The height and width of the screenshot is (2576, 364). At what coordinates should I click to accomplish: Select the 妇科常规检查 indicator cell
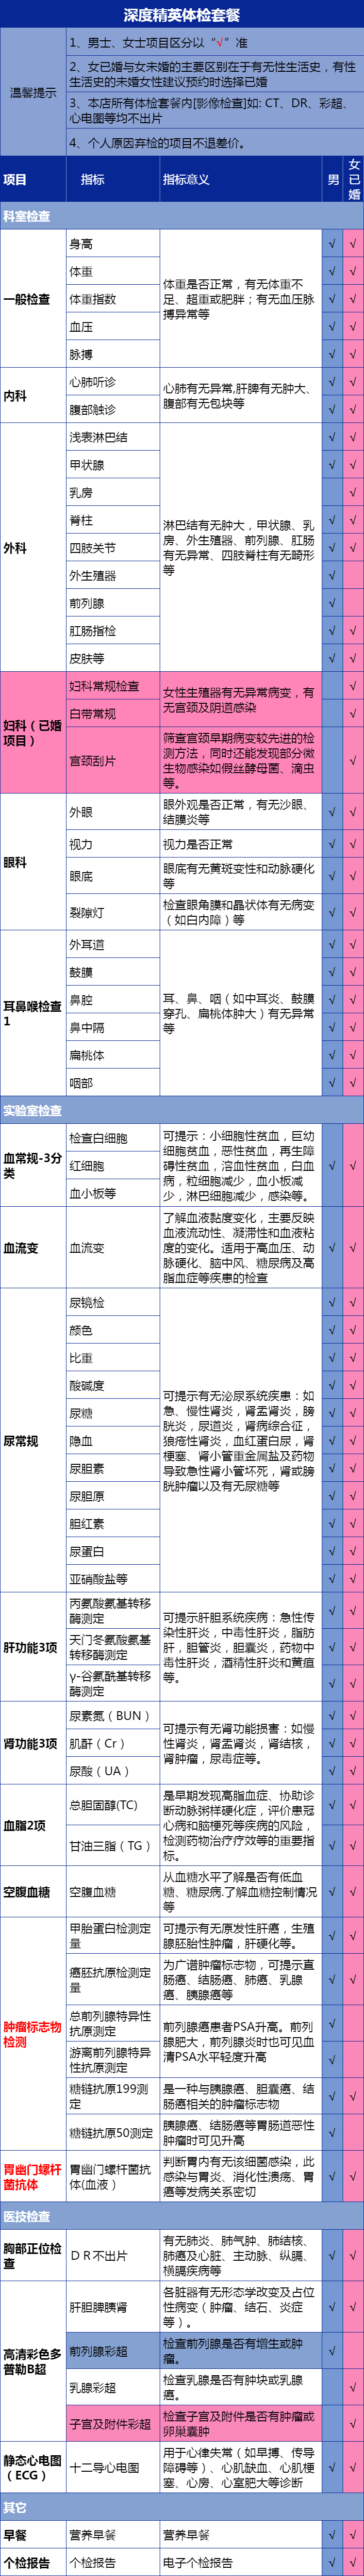(x=113, y=686)
